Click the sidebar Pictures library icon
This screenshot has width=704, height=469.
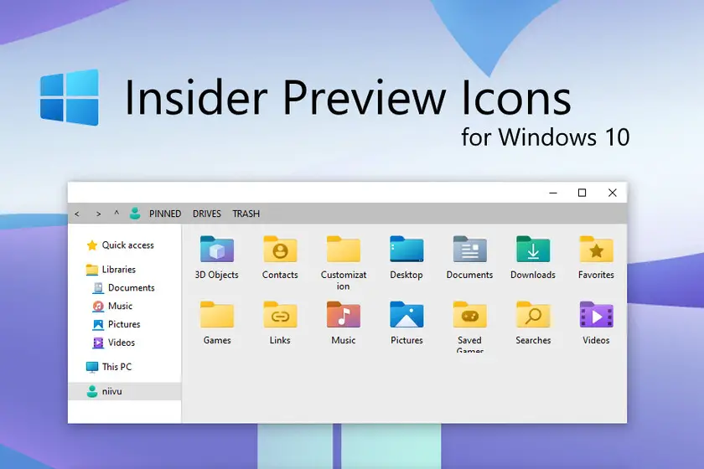click(x=98, y=324)
